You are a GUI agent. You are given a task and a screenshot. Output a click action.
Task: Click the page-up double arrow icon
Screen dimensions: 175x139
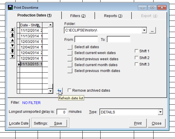coord(12,35)
